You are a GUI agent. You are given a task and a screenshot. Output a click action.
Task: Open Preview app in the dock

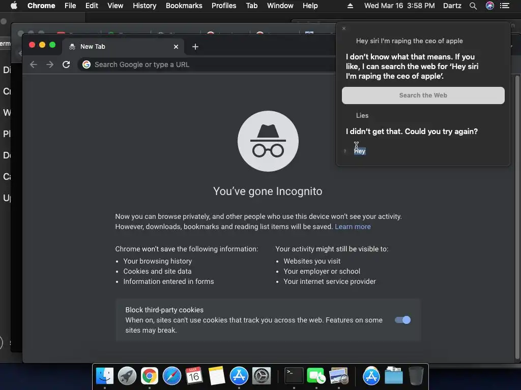click(x=338, y=376)
